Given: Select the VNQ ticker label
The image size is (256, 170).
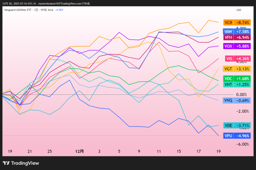Looking at the screenshot, I should click(228, 100).
